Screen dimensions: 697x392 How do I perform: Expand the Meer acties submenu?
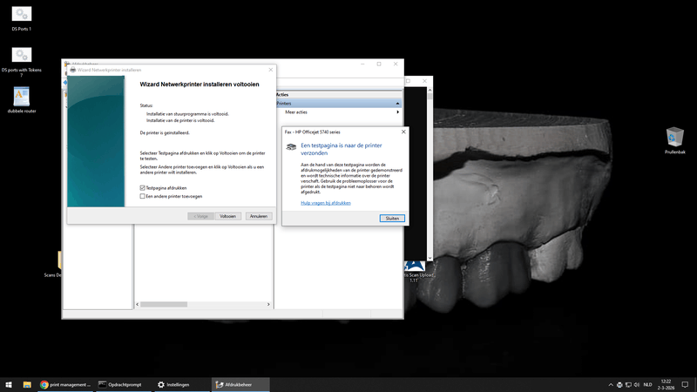(397, 112)
